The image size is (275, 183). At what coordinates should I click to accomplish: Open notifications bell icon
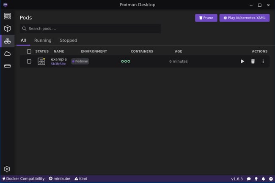pos(263,179)
